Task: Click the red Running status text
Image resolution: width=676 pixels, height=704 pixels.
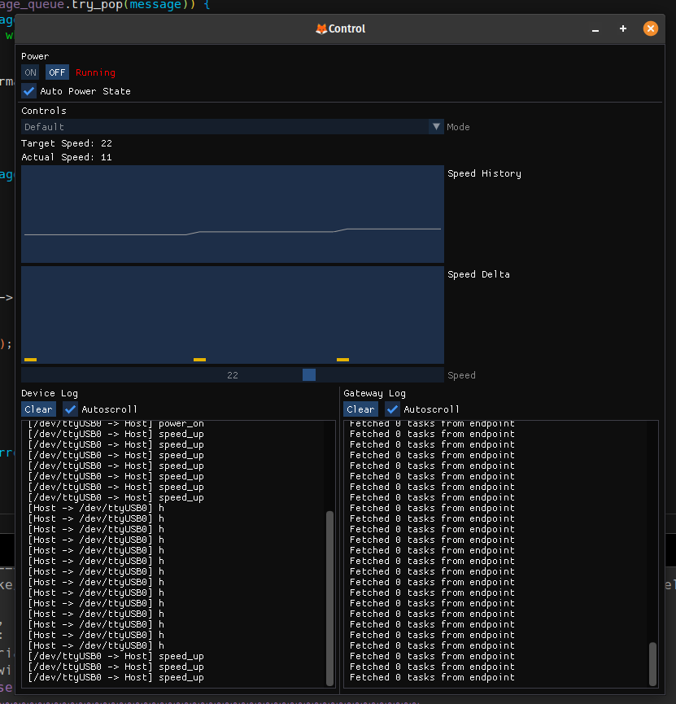Action: click(x=95, y=72)
